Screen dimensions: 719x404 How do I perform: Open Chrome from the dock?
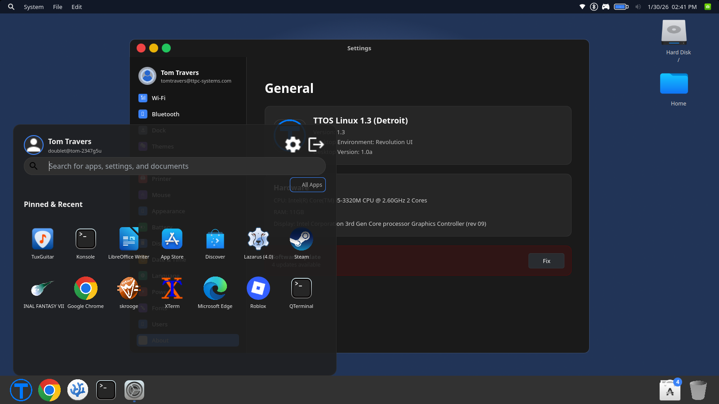(x=49, y=390)
